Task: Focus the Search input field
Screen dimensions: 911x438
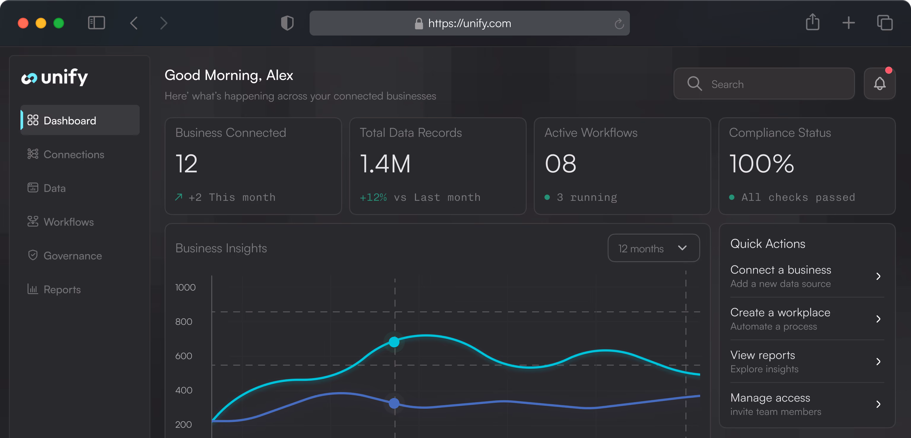Action: [764, 84]
